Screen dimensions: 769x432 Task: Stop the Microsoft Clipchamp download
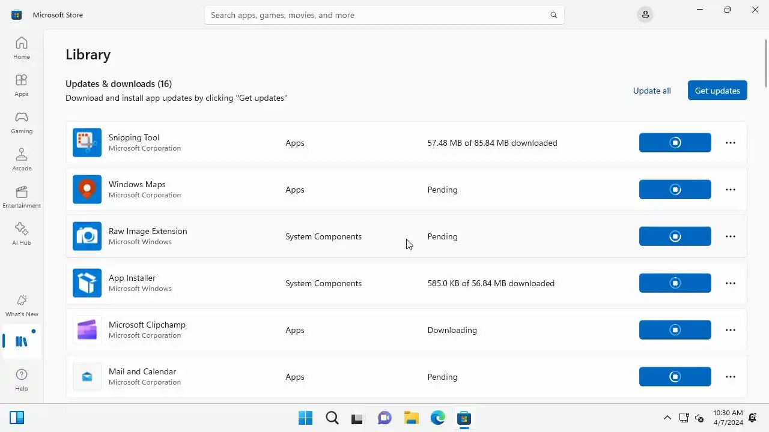(675, 330)
